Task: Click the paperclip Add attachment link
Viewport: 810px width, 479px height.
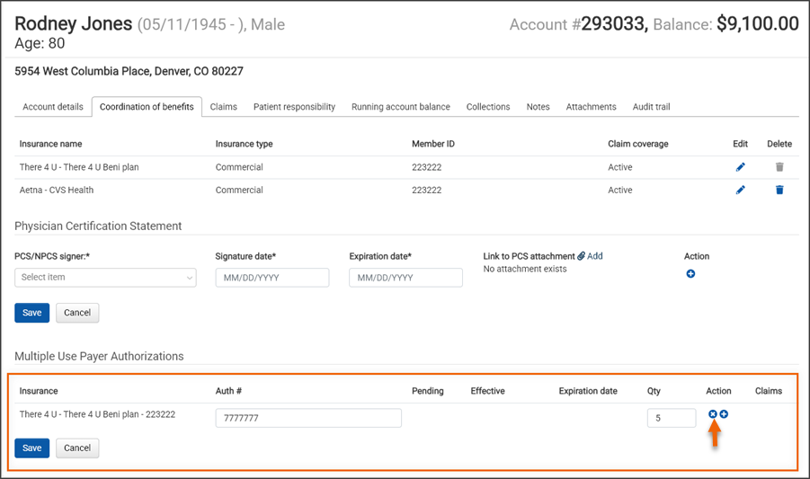Action: pyautogui.click(x=590, y=256)
